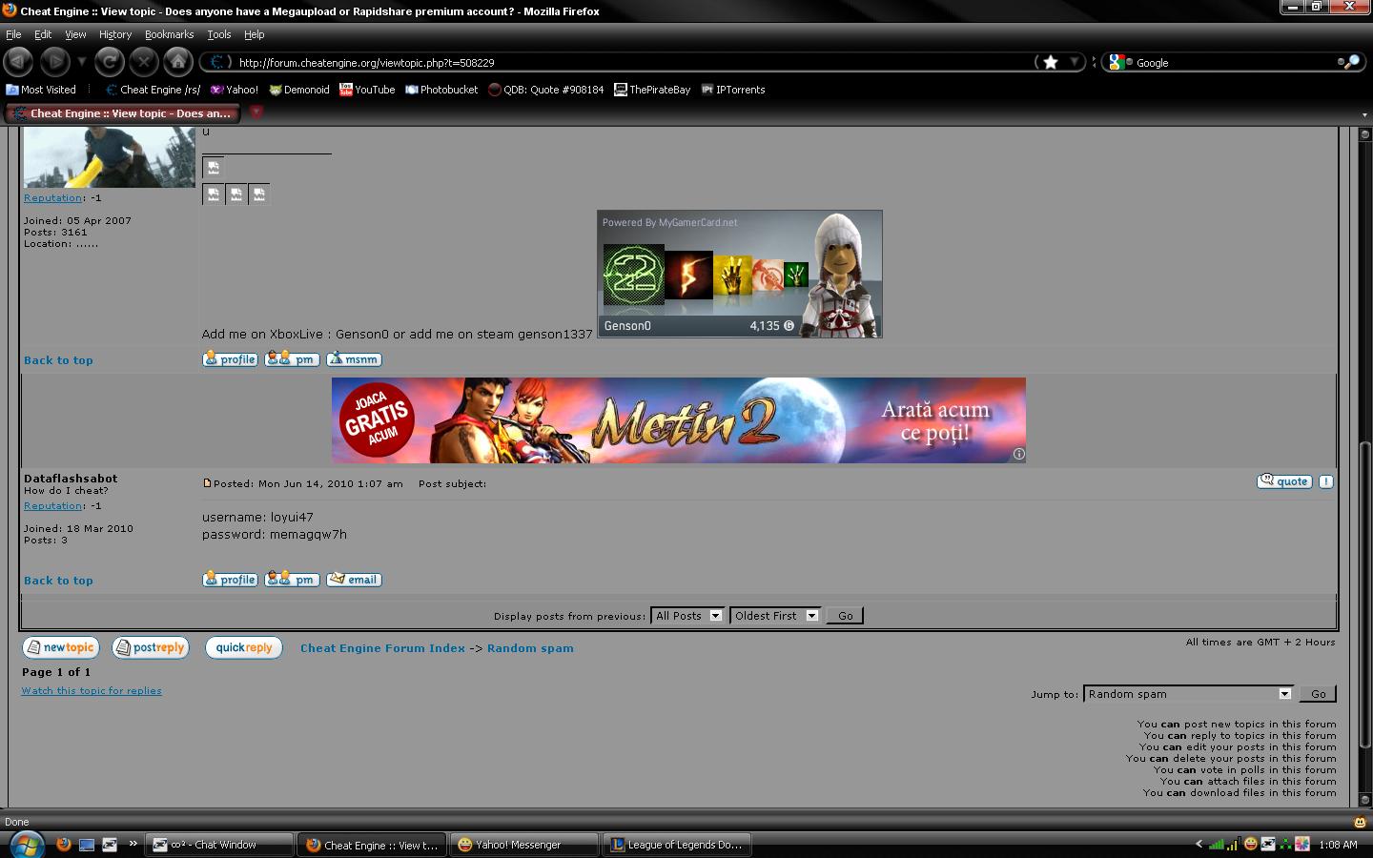Open the Bookmarks menu
This screenshot has width=1373, height=858.
[x=169, y=34]
